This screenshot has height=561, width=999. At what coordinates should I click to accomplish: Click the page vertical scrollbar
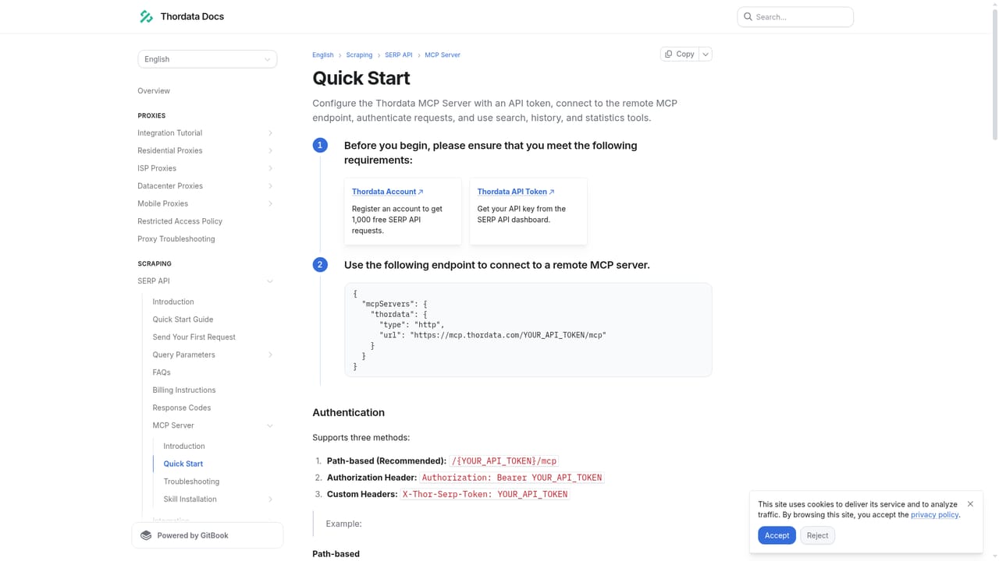click(x=994, y=74)
